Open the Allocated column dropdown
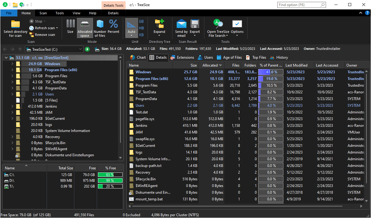 220,65
